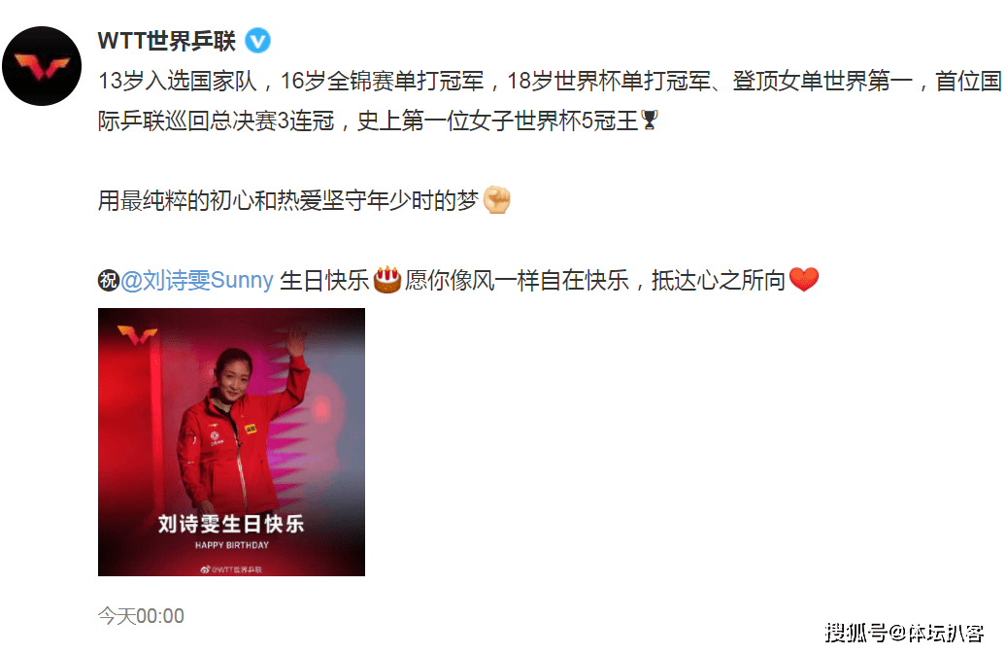This screenshot has width=1006, height=654.
Task: Click the 刘诗雯生日快乐 caption in the image
Action: 232,524
